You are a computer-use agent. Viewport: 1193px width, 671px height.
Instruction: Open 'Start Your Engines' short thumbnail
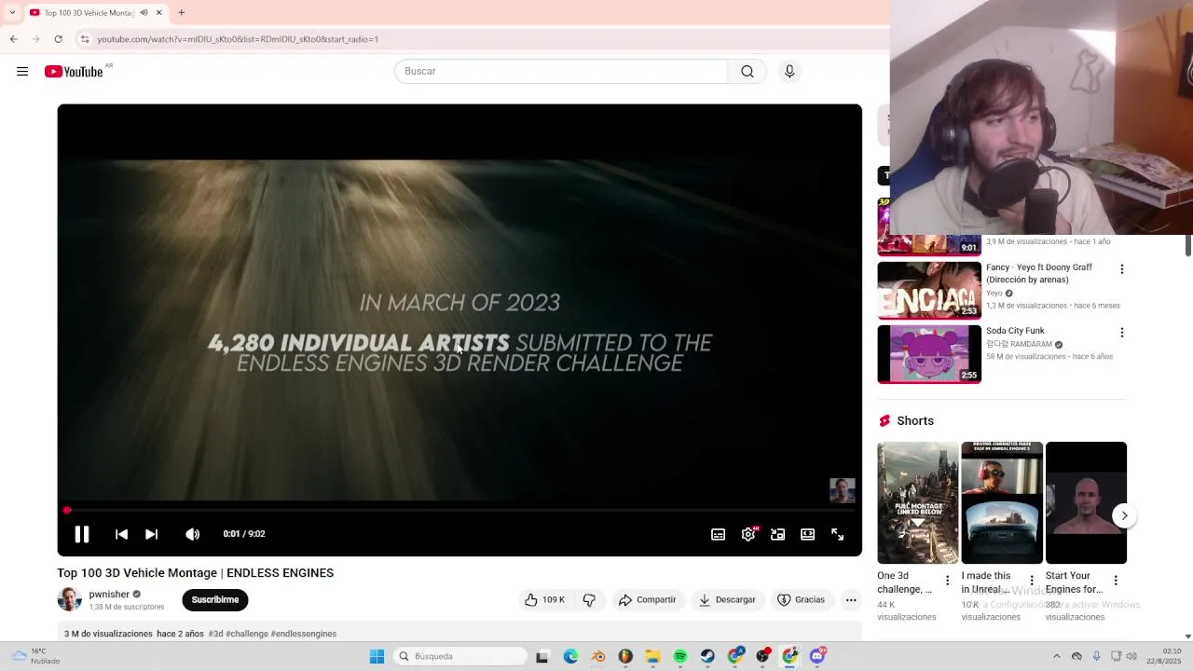(1086, 503)
